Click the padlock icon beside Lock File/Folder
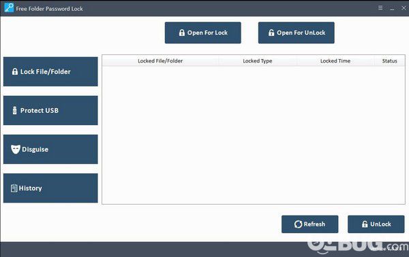This screenshot has width=409, height=257. (15, 71)
